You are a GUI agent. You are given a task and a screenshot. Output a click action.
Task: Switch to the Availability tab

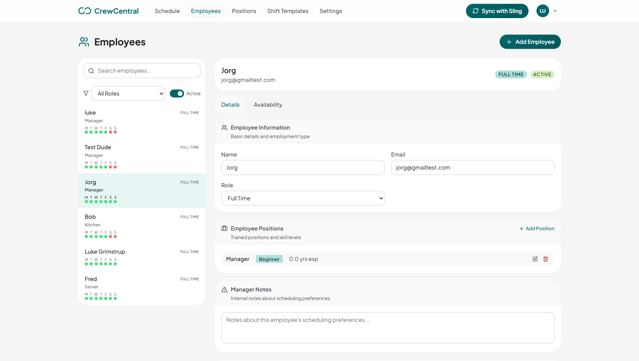pos(268,105)
